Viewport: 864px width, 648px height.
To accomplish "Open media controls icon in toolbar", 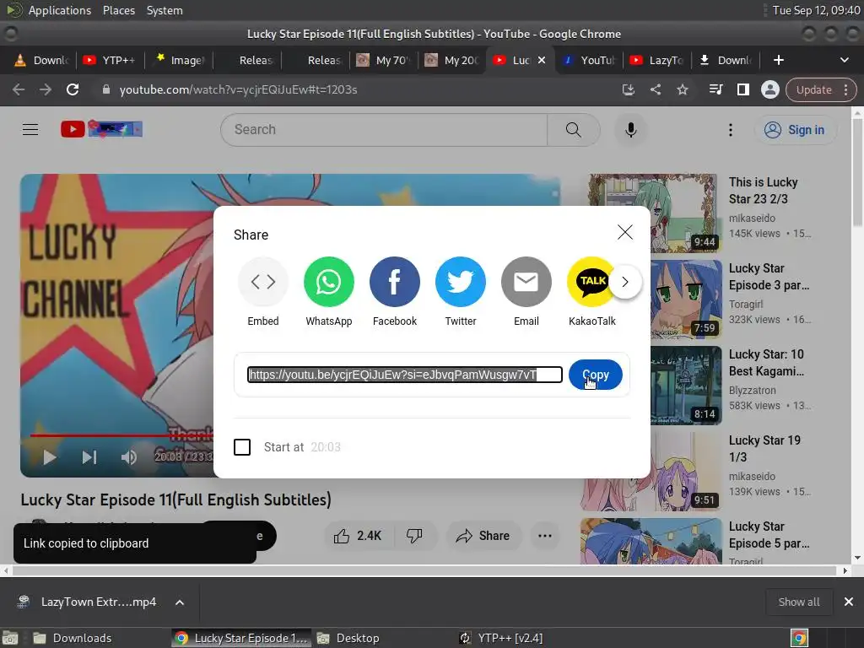I will coord(715,89).
